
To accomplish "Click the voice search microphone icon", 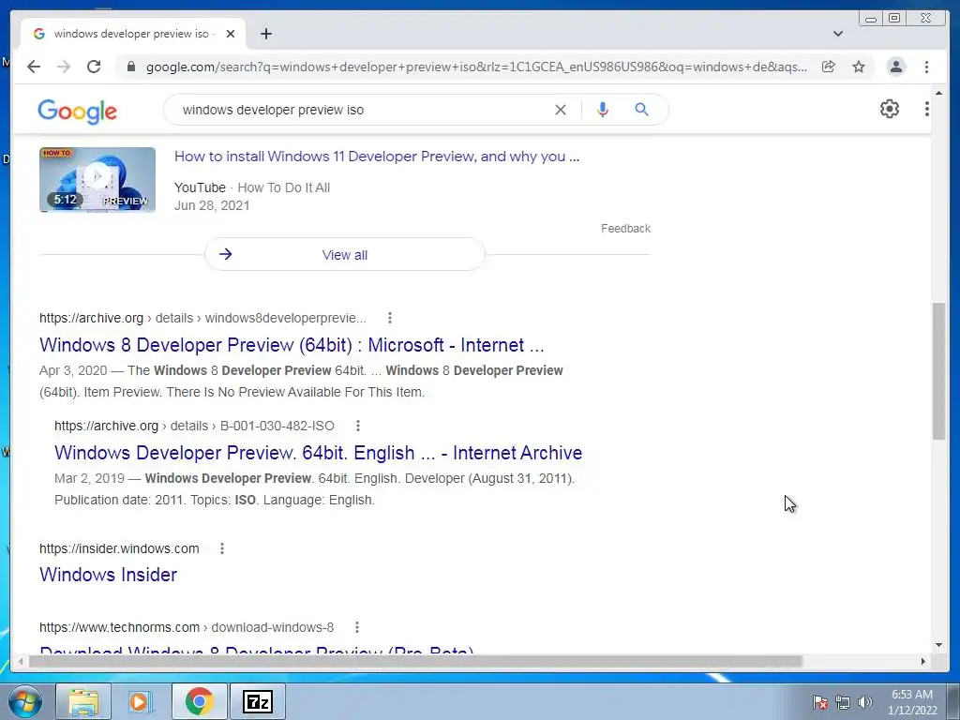I will tap(603, 110).
